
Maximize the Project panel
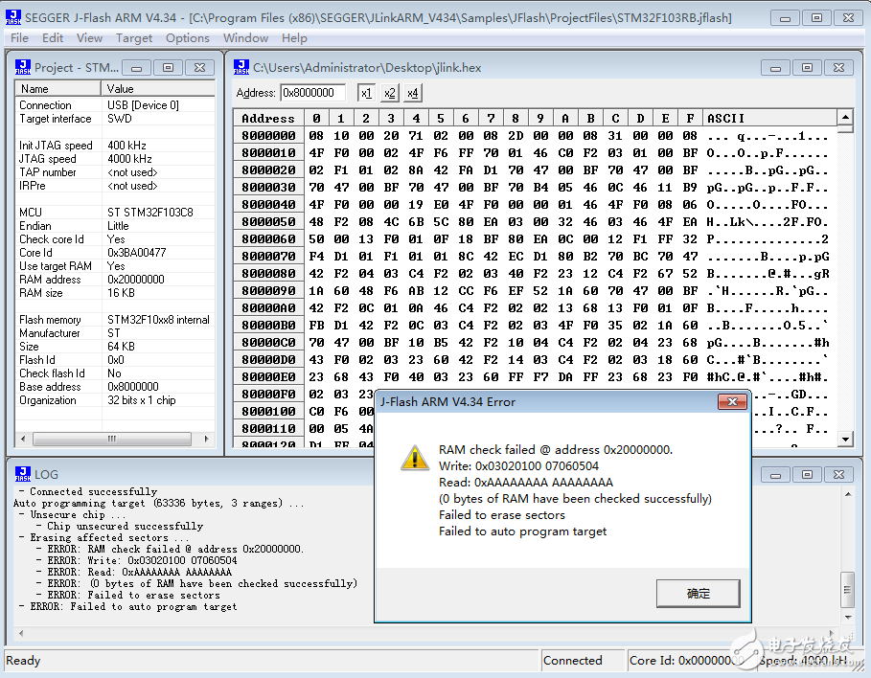[168, 68]
